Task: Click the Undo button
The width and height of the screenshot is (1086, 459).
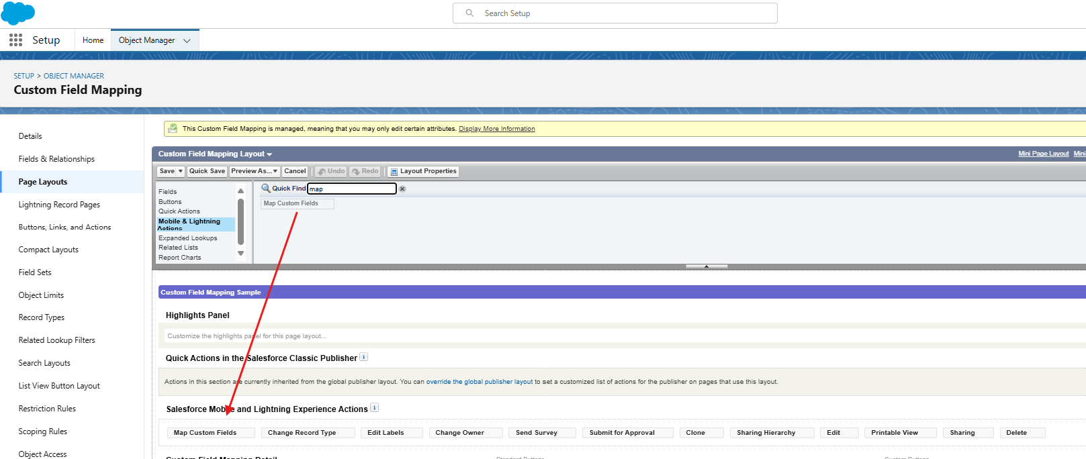Action: (331, 171)
